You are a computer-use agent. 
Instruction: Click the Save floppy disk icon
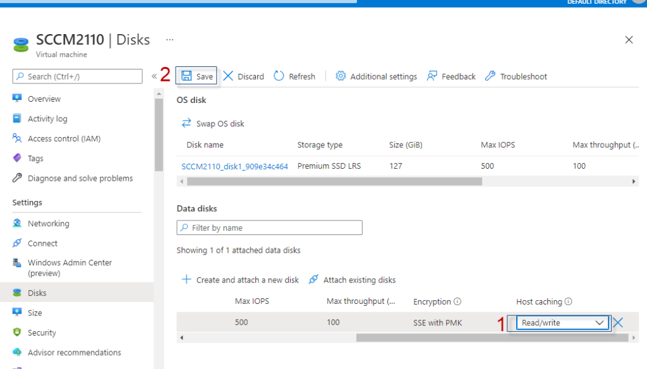(x=186, y=76)
